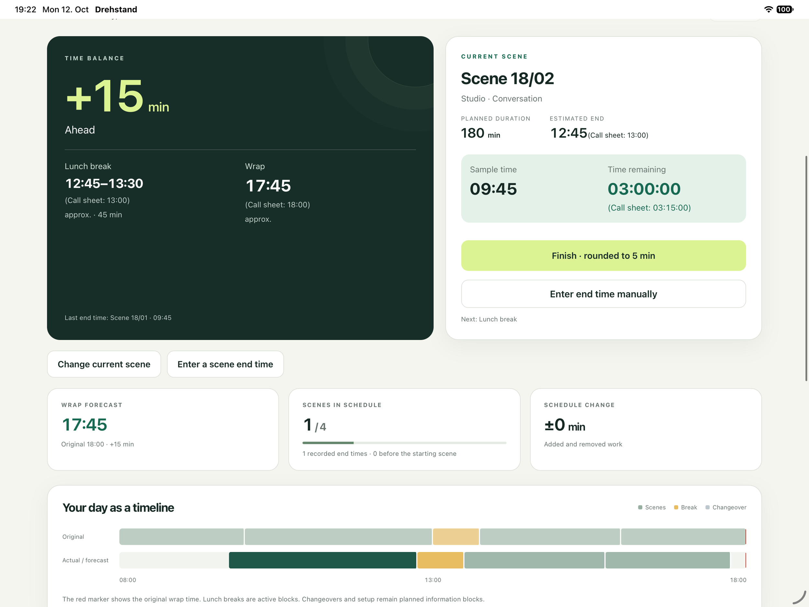Viewport: 809px width, 607px height.
Task: Click the Your day as a timeline heading
Action: point(118,508)
